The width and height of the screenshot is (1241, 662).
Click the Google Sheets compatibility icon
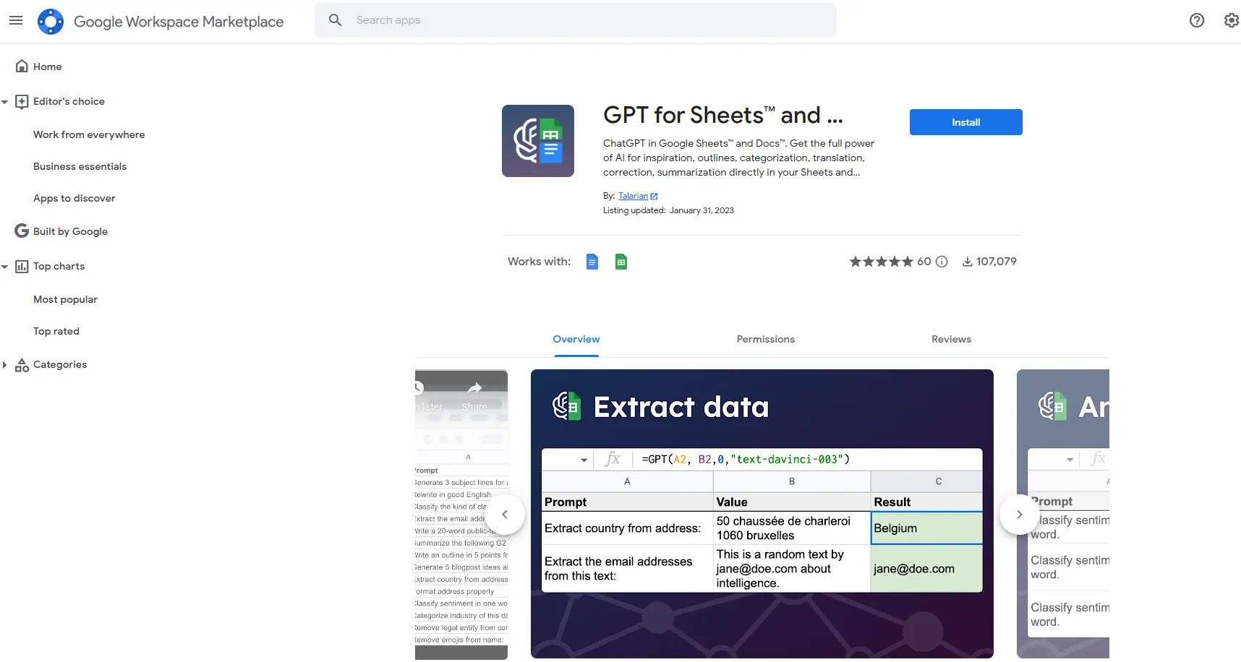click(x=620, y=262)
